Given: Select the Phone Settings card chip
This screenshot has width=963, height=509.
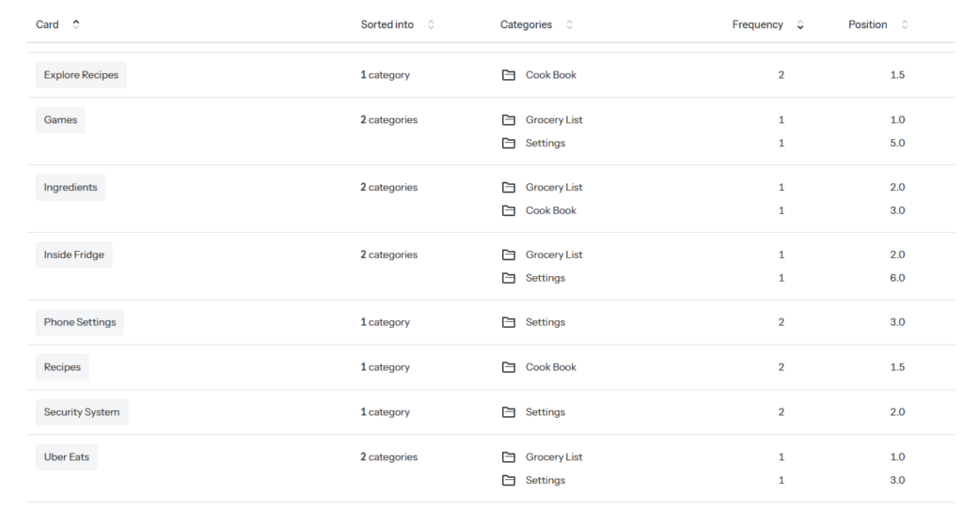Looking at the screenshot, I should click(x=80, y=323).
